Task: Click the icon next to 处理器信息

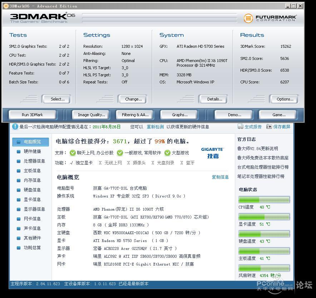Action: 19,161
